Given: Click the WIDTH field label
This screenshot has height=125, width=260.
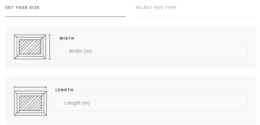Looking at the screenshot, I should (x=67, y=38).
